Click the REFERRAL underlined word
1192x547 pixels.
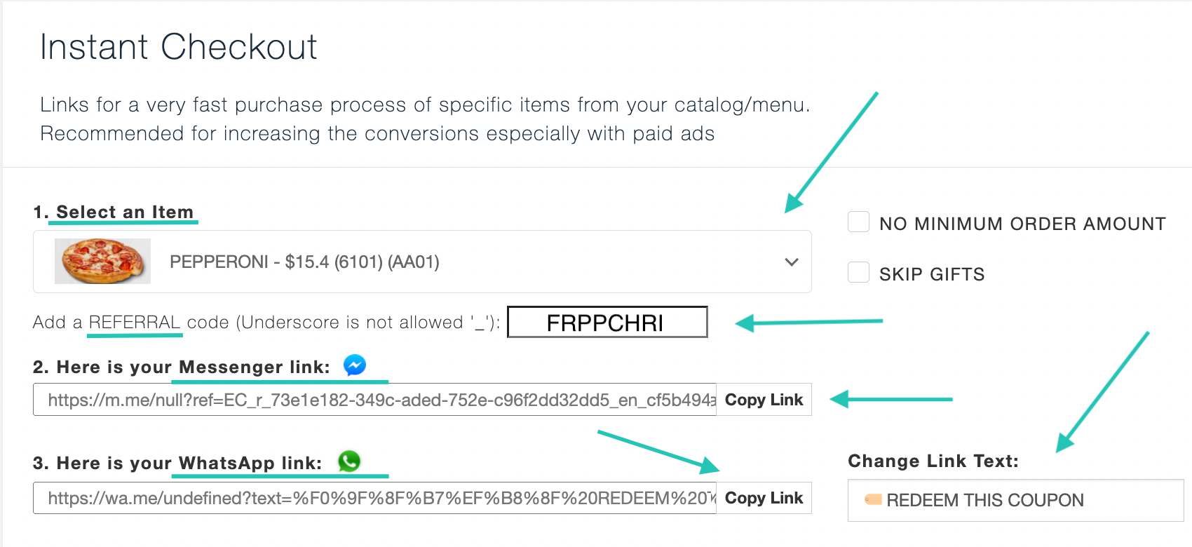(135, 322)
